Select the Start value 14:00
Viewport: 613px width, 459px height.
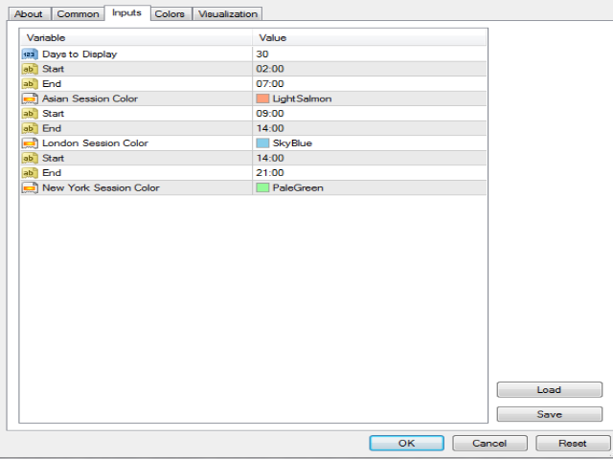pos(270,158)
